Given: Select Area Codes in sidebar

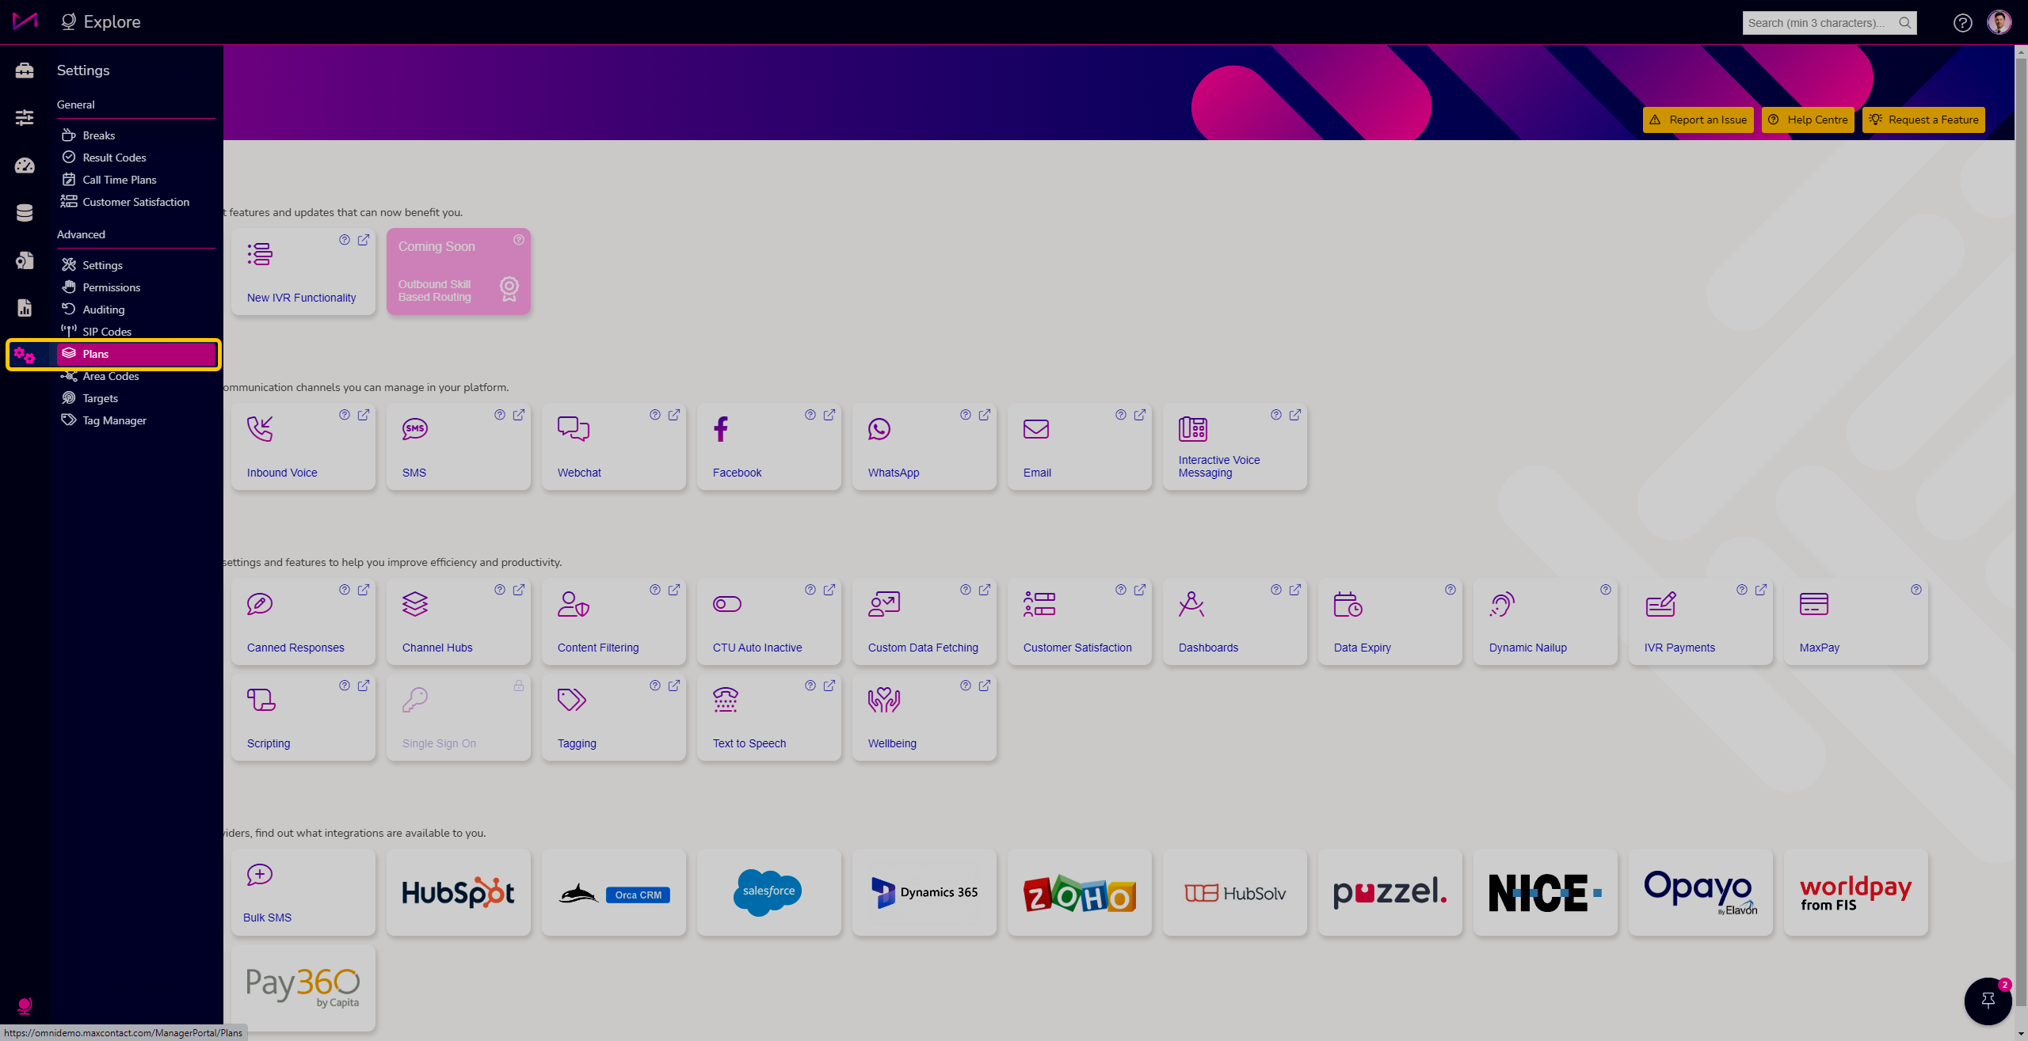Looking at the screenshot, I should coord(136,376).
